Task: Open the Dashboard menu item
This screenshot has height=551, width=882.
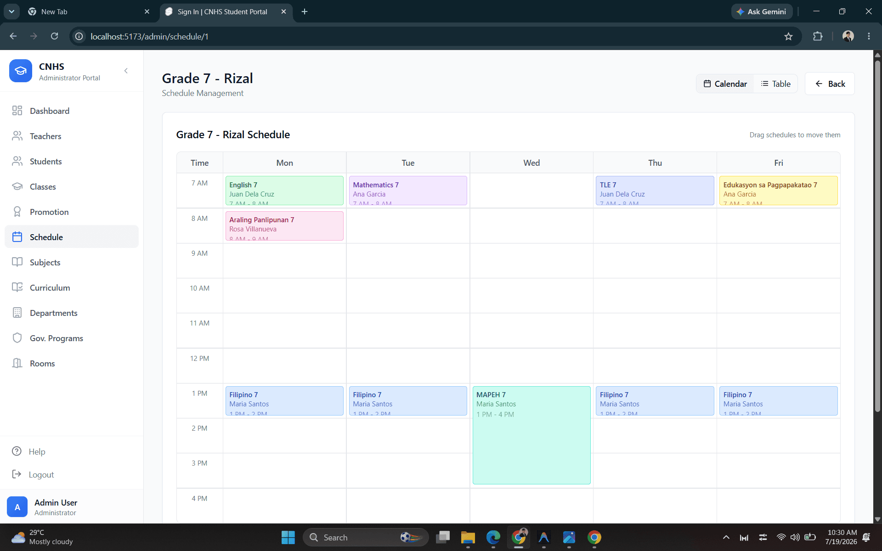Action: pos(72,111)
